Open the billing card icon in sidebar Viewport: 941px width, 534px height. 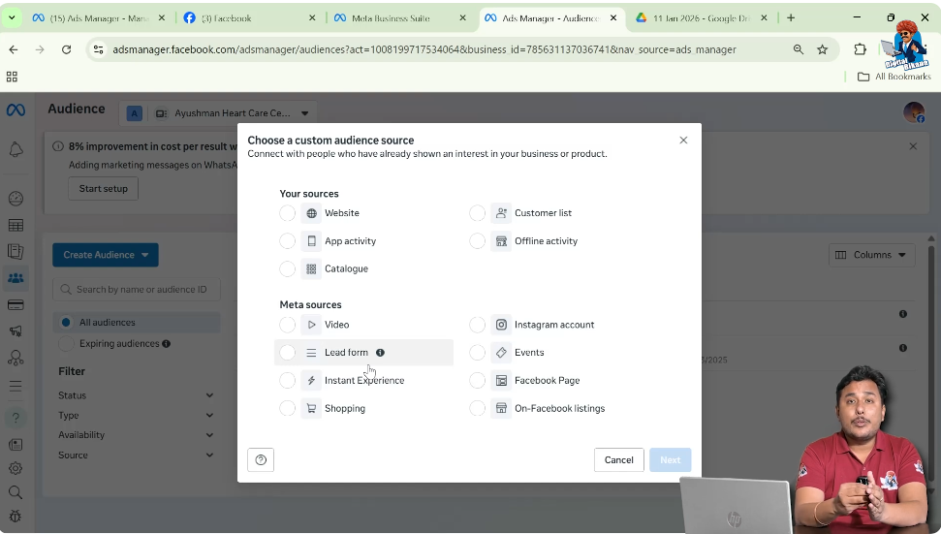16,305
